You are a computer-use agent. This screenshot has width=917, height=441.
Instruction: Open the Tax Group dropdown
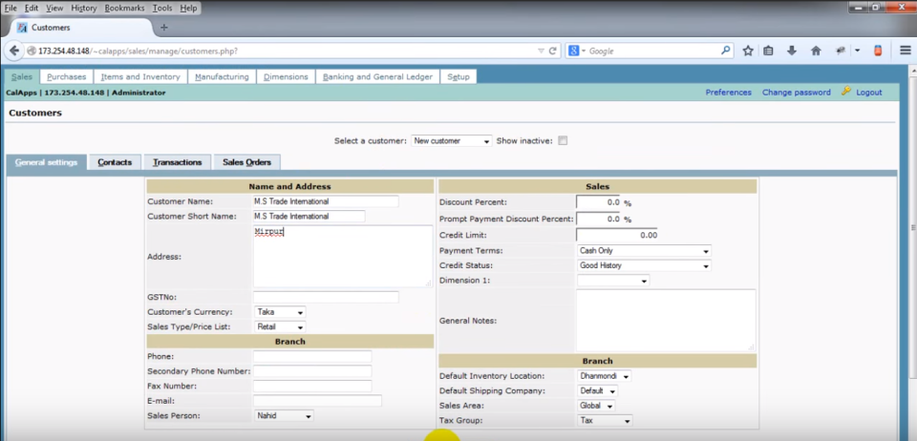coord(605,421)
